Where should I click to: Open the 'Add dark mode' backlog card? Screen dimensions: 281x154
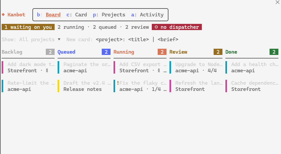[28, 67]
